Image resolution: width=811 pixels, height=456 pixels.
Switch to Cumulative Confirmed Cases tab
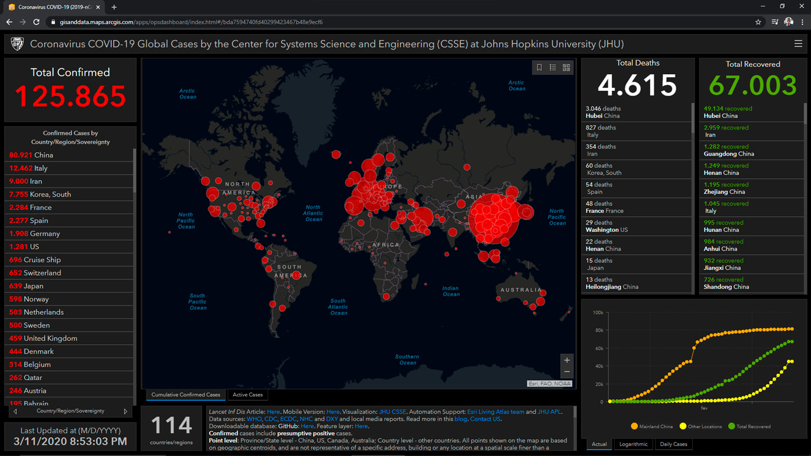tap(186, 395)
